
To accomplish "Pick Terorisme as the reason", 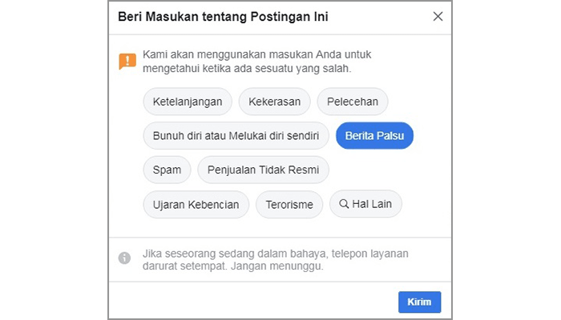I will (x=289, y=204).
